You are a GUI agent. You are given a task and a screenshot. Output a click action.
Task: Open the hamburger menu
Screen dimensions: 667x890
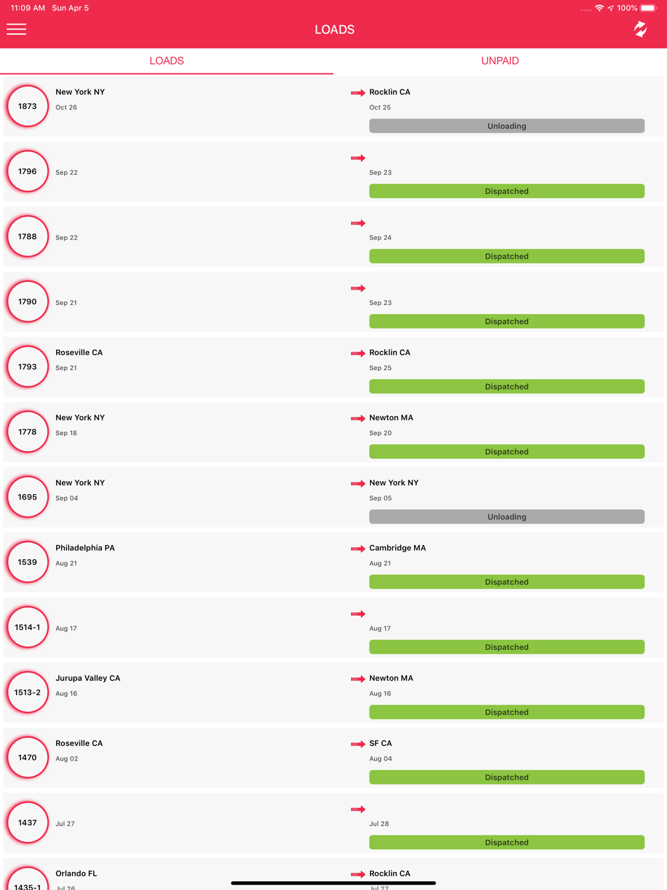coord(17,29)
